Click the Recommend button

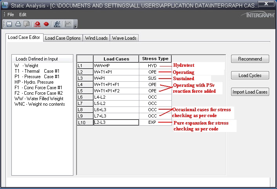250,59
